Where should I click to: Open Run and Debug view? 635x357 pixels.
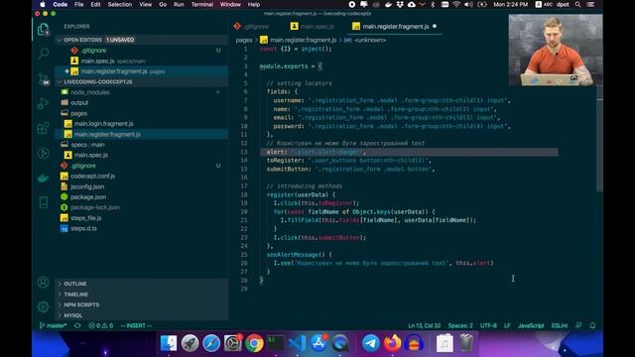point(43,103)
